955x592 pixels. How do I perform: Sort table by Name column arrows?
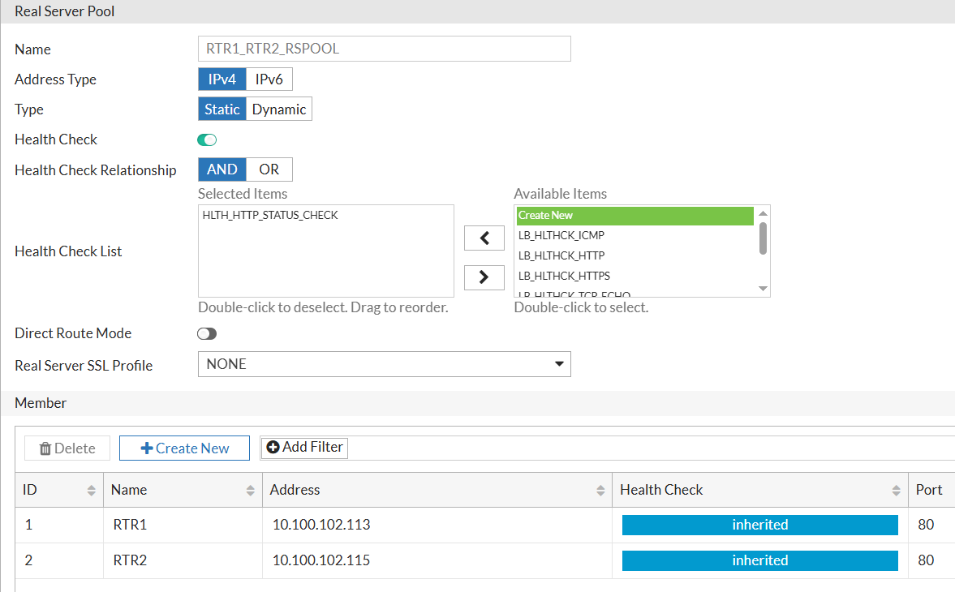coord(251,491)
